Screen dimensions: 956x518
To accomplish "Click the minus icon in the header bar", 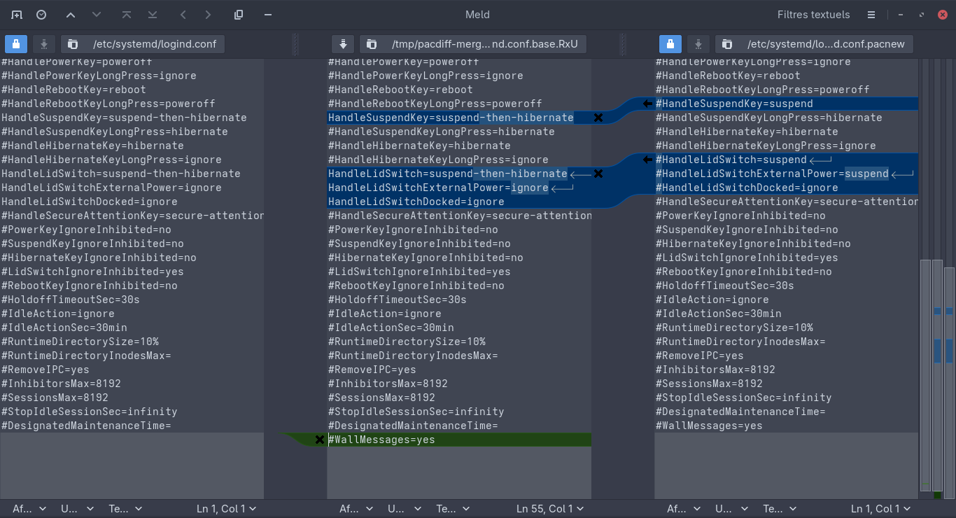I will [267, 15].
